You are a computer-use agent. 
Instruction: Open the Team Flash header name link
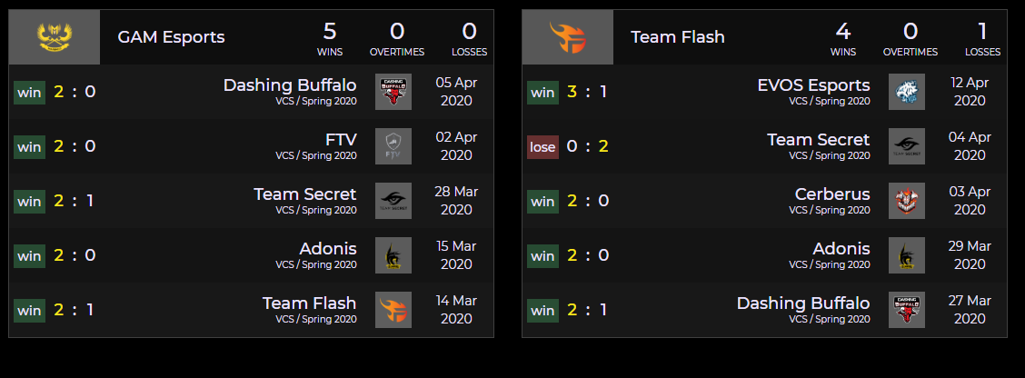[678, 37]
